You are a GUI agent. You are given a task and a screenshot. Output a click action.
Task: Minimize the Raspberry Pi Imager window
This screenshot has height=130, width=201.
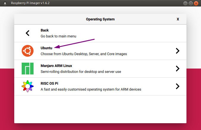pyautogui.click(x=186, y=3)
